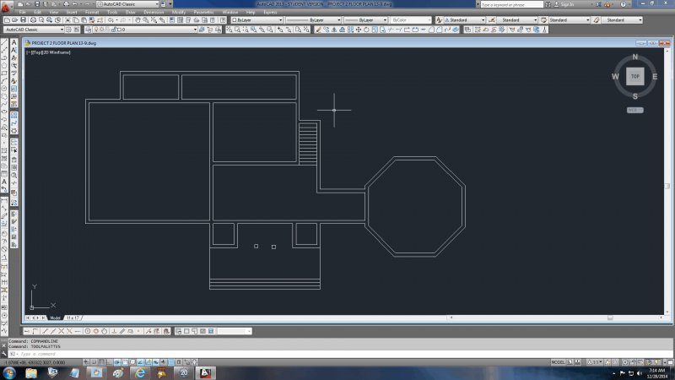Viewport: 675px width, 380px height.
Task: Open the multileader style Standard dropdown
Action: 622,19
